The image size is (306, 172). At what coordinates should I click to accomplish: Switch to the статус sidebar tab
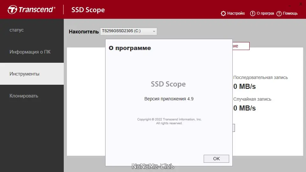pyautogui.click(x=32, y=30)
